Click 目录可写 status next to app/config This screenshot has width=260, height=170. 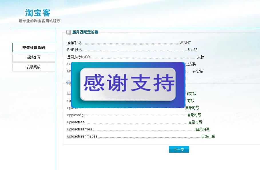(x=194, y=115)
